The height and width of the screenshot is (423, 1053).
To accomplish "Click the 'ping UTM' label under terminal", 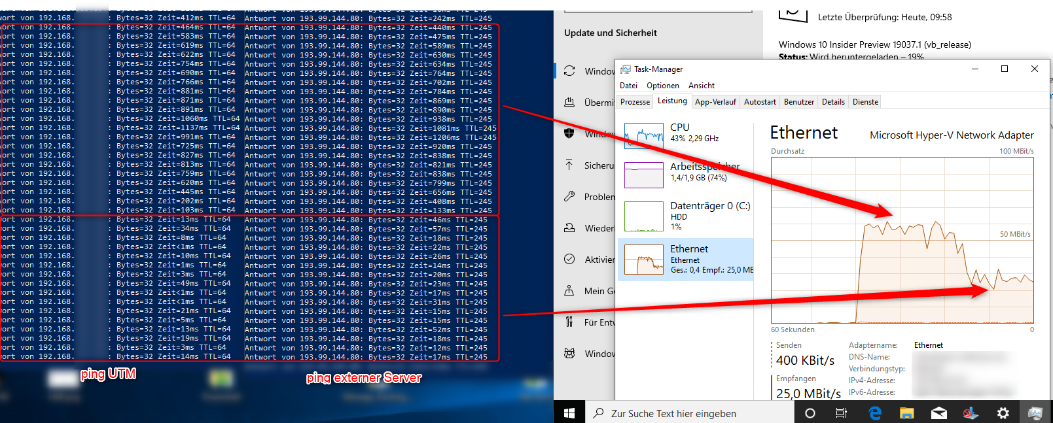I will click(x=108, y=374).
